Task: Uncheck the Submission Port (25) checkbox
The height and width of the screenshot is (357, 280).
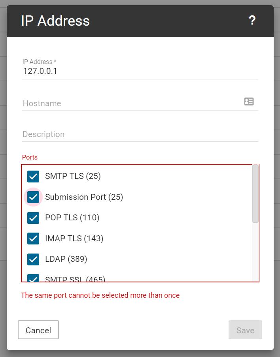Action: tap(33, 197)
